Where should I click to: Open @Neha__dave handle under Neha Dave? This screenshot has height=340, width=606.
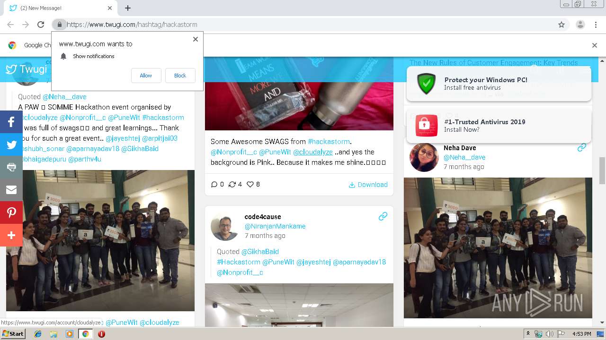point(464,157)
